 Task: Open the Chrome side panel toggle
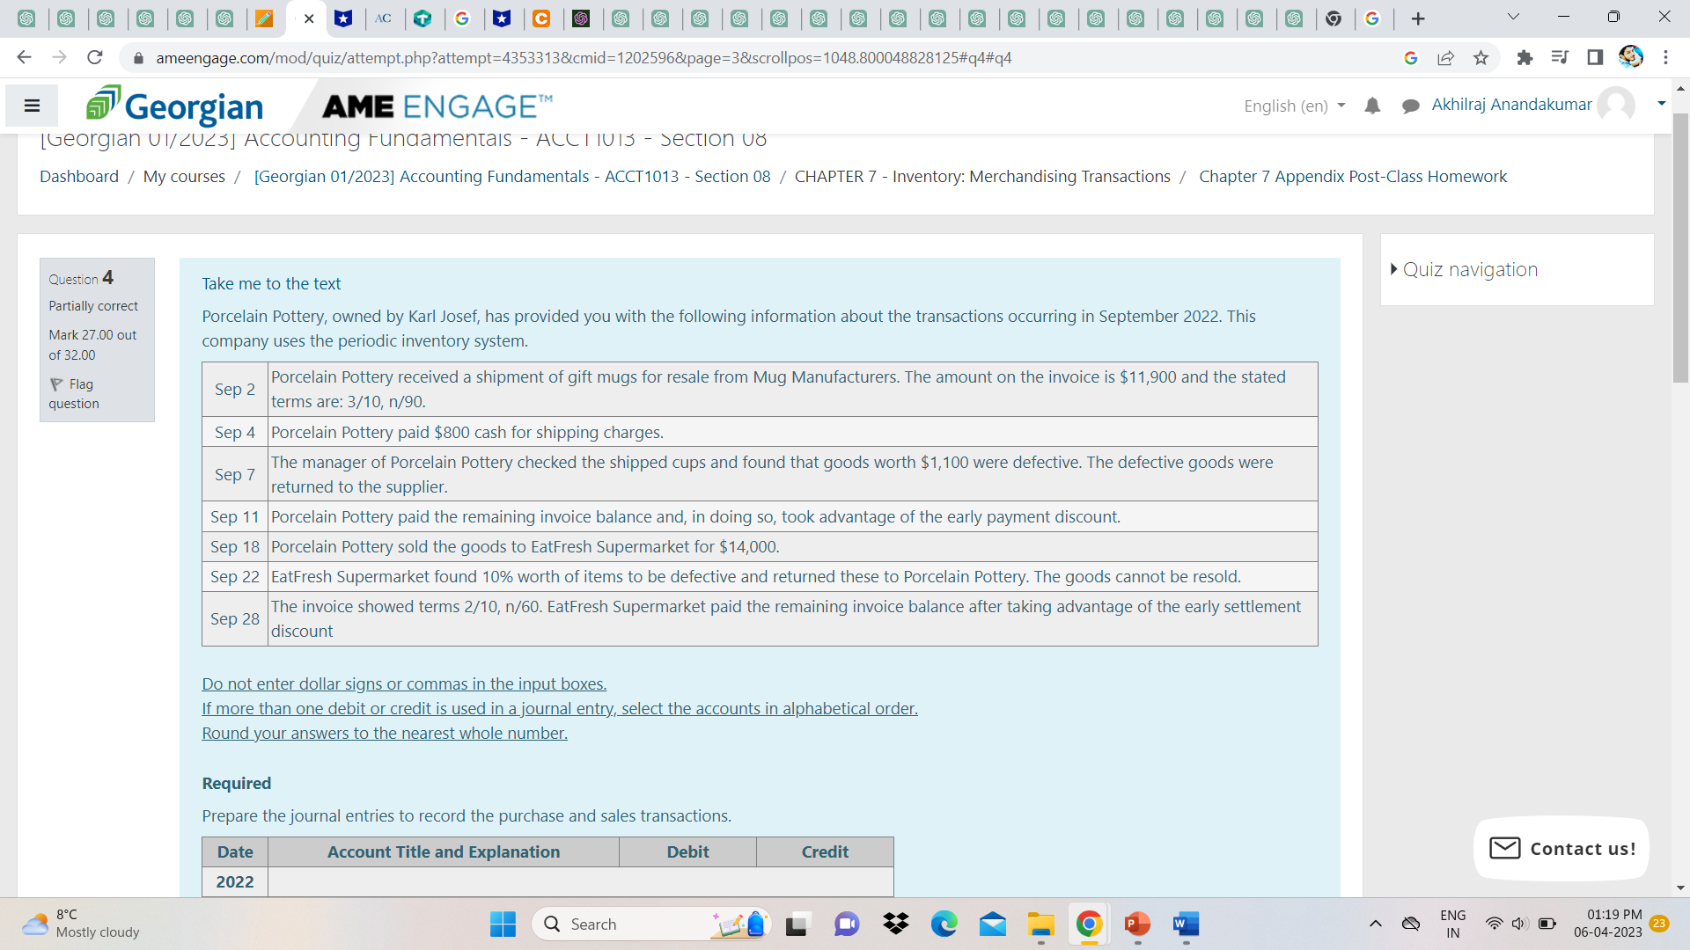pos(1595,58)
